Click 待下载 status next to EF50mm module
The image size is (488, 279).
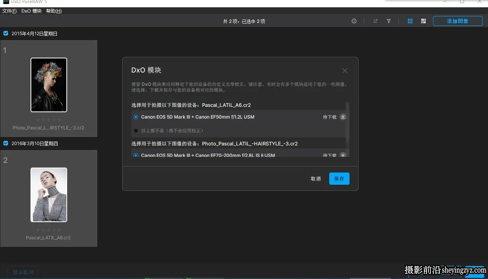330,117
